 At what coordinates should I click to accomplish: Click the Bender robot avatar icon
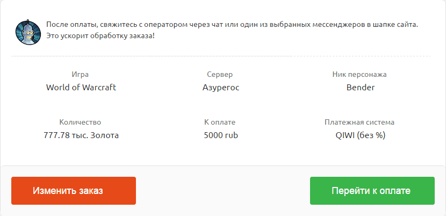28,32
